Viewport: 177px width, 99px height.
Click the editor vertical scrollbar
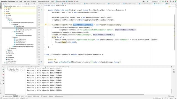pos(174,32)
